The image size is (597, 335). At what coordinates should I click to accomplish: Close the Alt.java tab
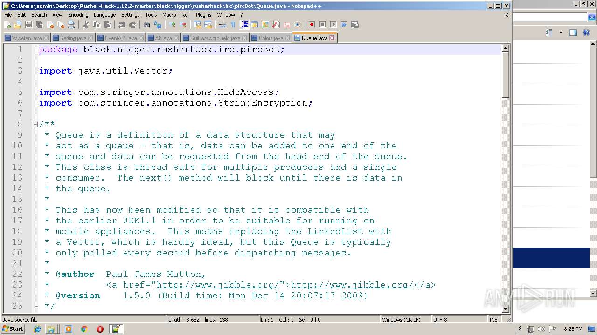click(176, 38)
